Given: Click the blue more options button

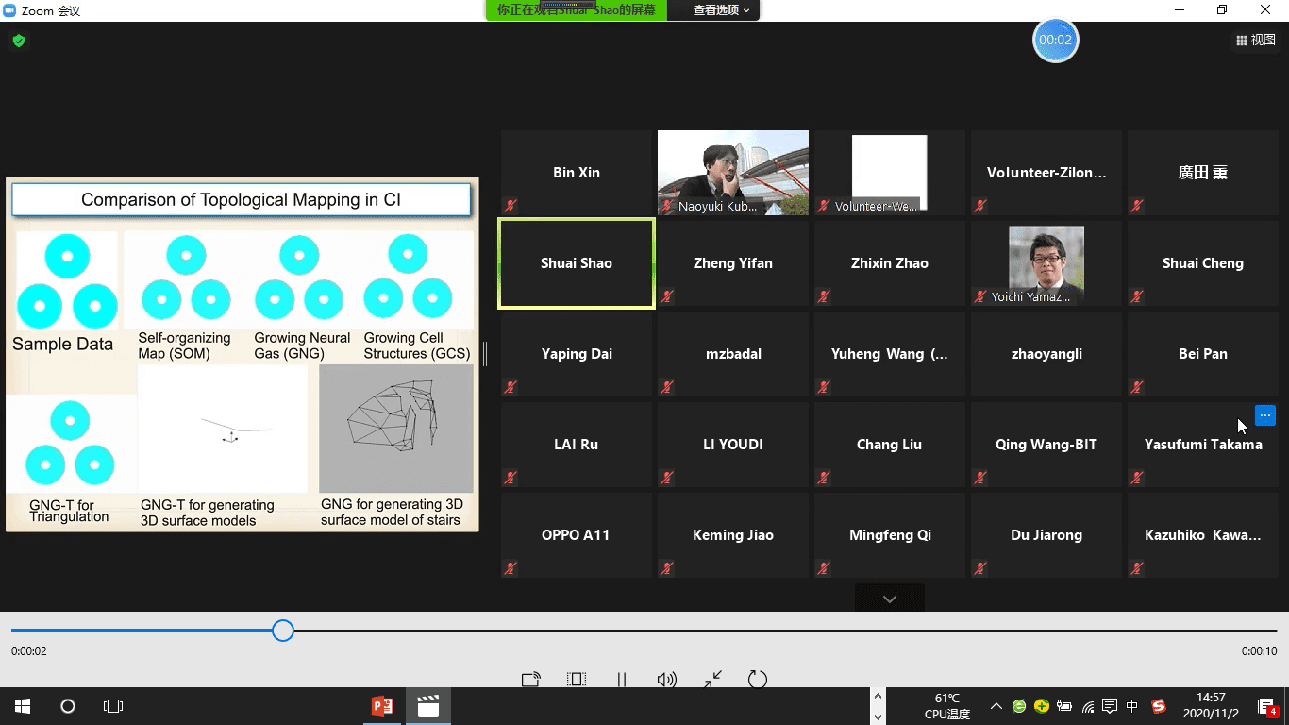Looking at the screenshot, I should tap(1265, 415).
